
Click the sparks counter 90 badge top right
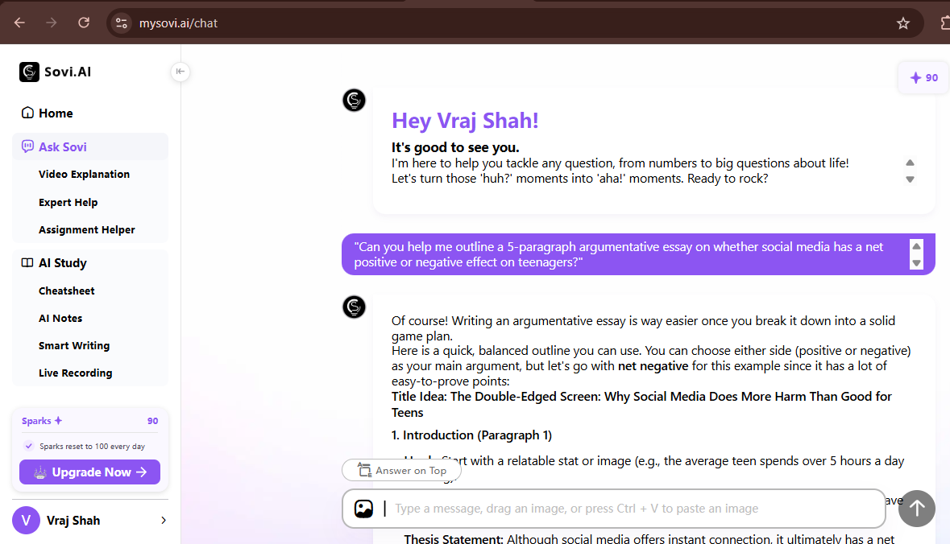pos(923,77)
